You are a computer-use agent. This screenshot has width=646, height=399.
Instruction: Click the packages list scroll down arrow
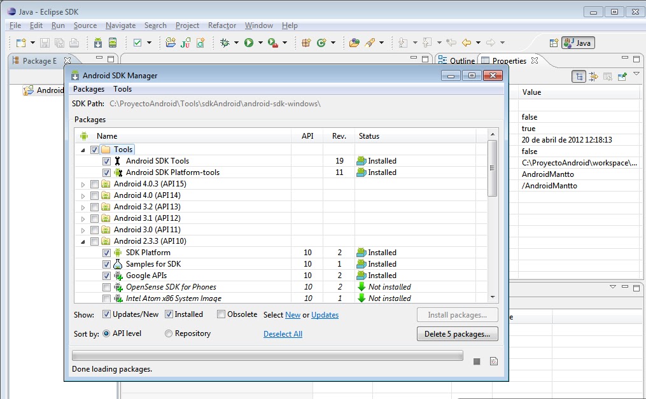pyautogui.click(x=493, y=297)
